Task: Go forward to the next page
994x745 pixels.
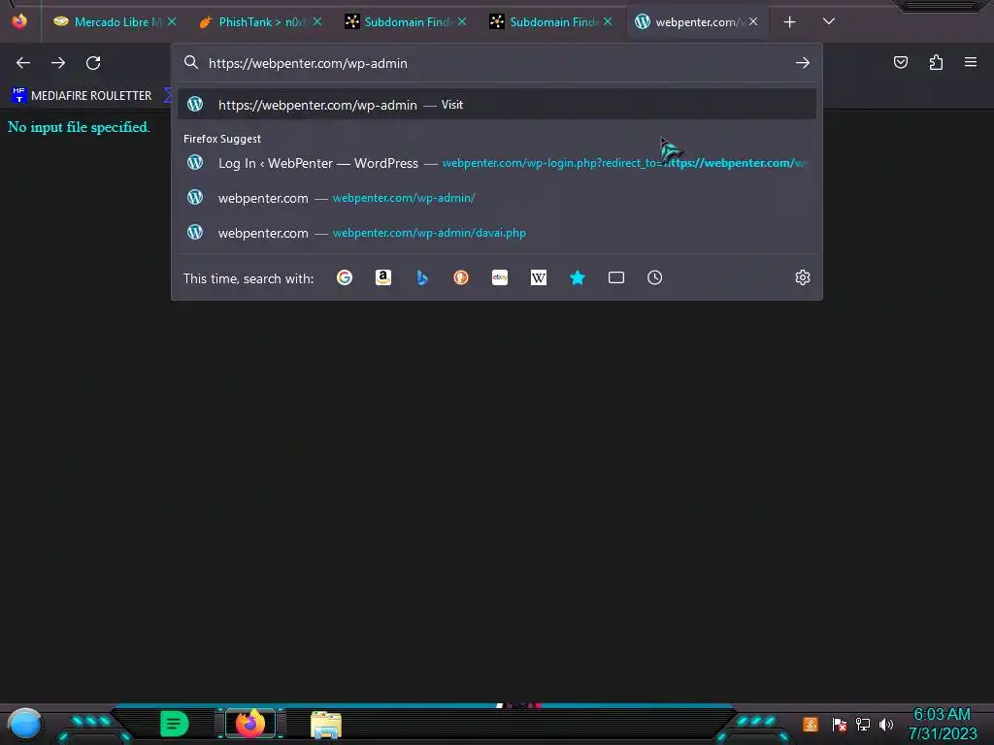Action: tap(58, 63)
